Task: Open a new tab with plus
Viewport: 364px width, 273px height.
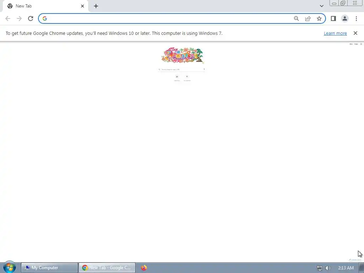Action: (x=96, y=6)
